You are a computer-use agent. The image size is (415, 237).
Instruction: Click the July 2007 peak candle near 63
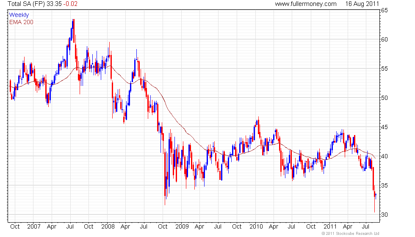[74, 31]
